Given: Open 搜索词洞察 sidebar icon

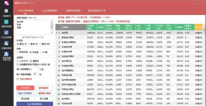Looking at the screenshot, I should click(6, 22).
